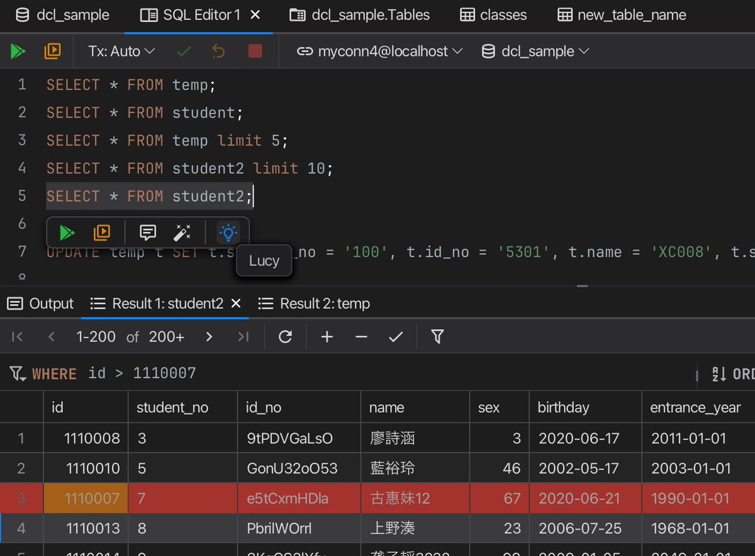Image resolution: width=755 pixels, height=556 pixels.
Task: Select cell '9tPDVGaLsO'
Action: (x=299, y=438)
